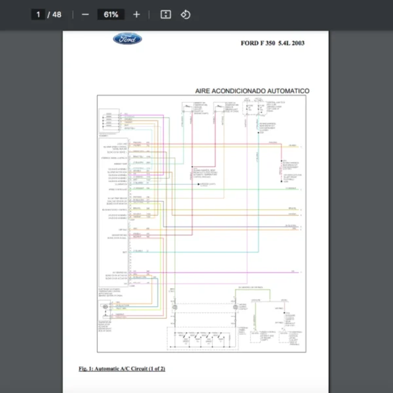Viewport: 393px width, 393px height.
Task: Click the connector block at diagram's top left
Action: click(x=107, y=121)
